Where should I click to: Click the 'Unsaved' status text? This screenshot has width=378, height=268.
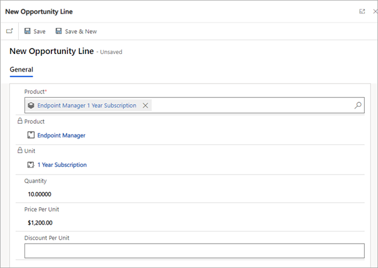[111, 52]
